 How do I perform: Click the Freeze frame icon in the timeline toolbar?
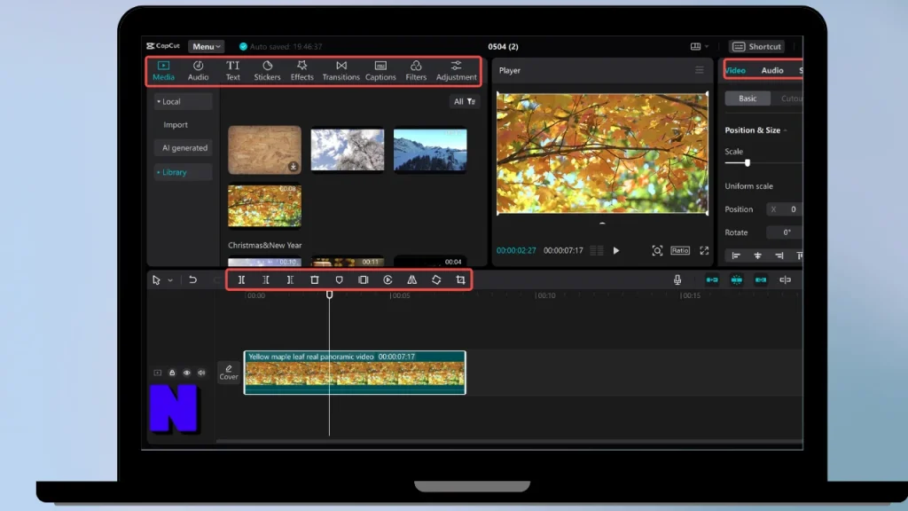pos(363,279)
